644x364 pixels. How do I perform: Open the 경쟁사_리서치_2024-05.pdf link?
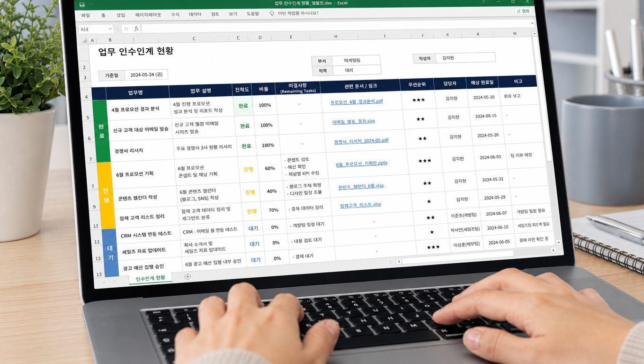point(361,141)
